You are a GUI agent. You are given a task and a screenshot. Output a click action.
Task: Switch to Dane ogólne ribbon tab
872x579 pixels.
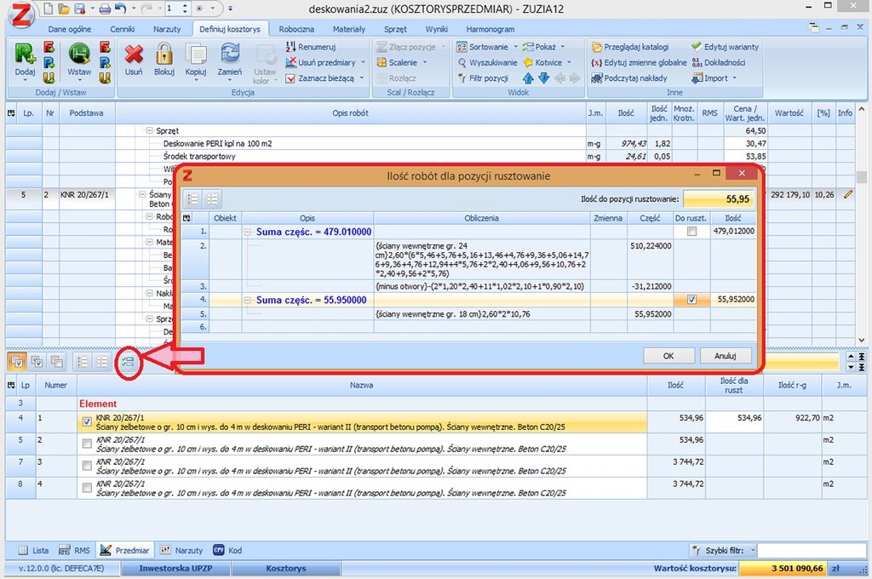coord(70,29)
